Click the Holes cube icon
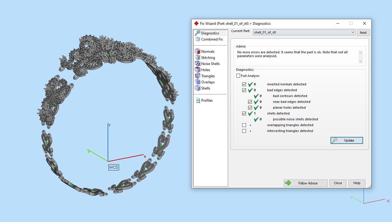 click(198, 70)
